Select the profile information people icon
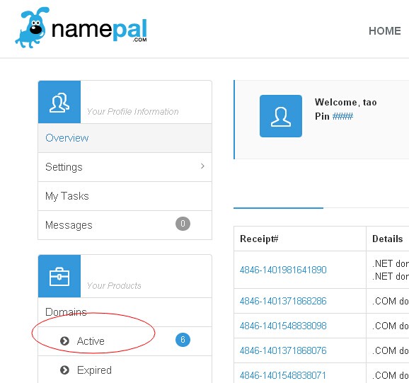The width and height of the screenshot is (409, 383). coord(59,102)
